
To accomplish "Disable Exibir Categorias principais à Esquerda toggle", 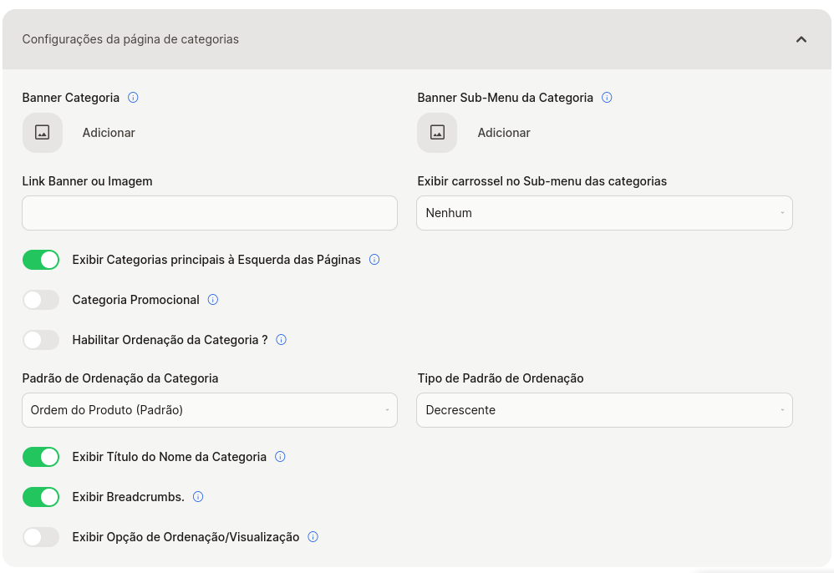I will (x=41, y=260).
